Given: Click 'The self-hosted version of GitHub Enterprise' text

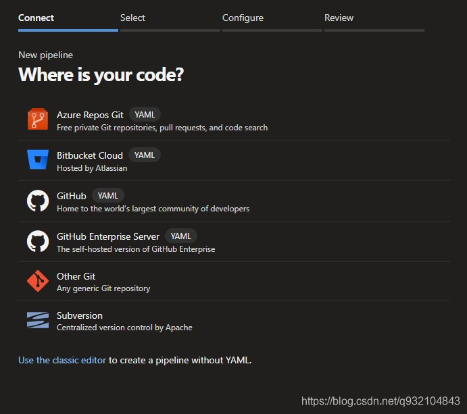Looking at the screenshot, I should pos(136,249).
